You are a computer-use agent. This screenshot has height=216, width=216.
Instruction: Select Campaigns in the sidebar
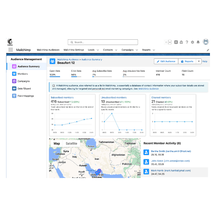[27, 81]
